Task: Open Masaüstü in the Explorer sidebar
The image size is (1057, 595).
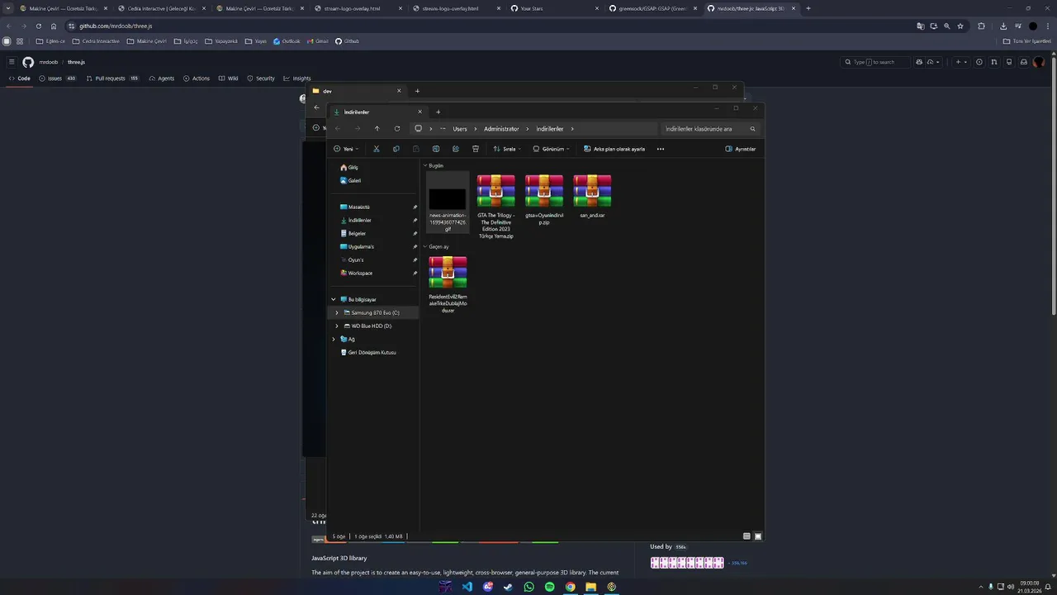Action: [x=359, y=207]
